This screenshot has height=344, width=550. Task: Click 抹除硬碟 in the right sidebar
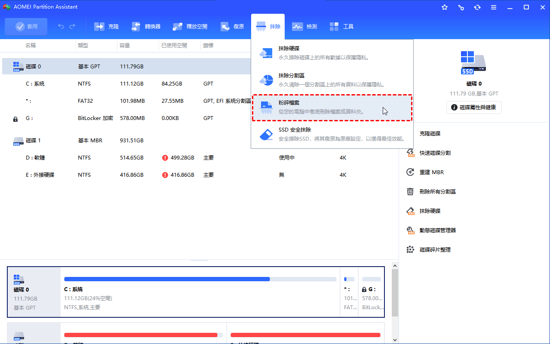[x=430, y=211]
